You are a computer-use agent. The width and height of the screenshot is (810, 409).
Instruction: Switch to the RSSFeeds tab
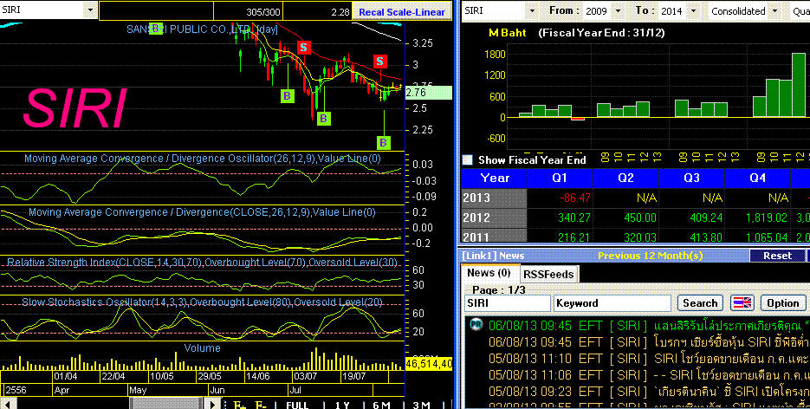tap(548, 274)
